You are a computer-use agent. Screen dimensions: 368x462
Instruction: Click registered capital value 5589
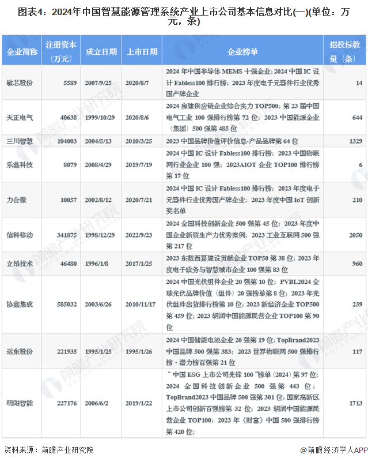tap(70, 83)
